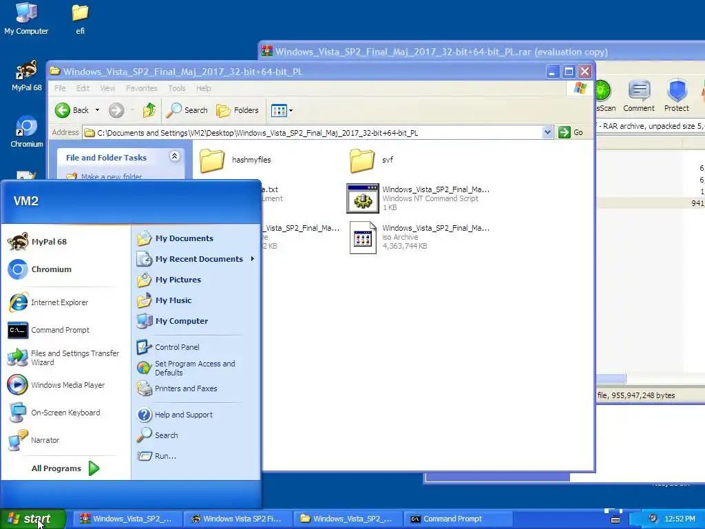Click Comment in WinRAR toolbar
Image resolution: width=705 pixels, height=529 pixels.
tap(638, 96)
